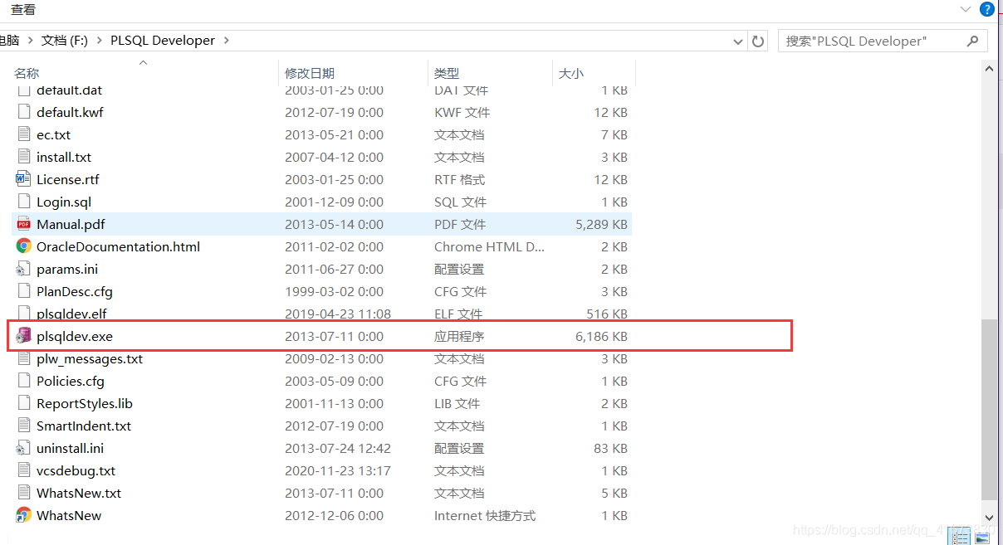Click the file name plsqldev.exe
1003x545 pixels.
pos(75,336)
